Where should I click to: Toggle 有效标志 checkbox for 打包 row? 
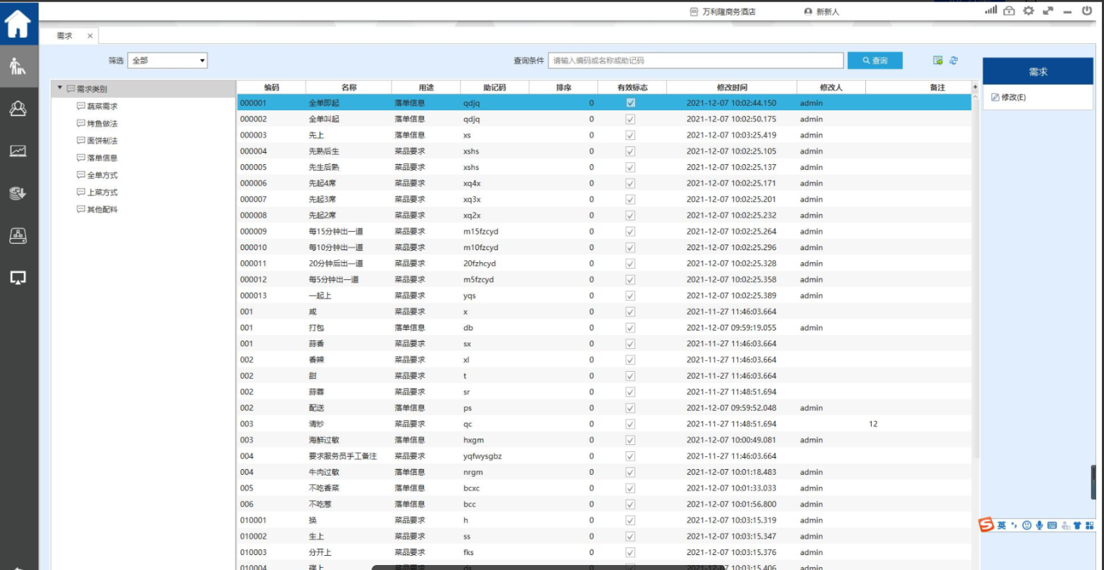630,328
